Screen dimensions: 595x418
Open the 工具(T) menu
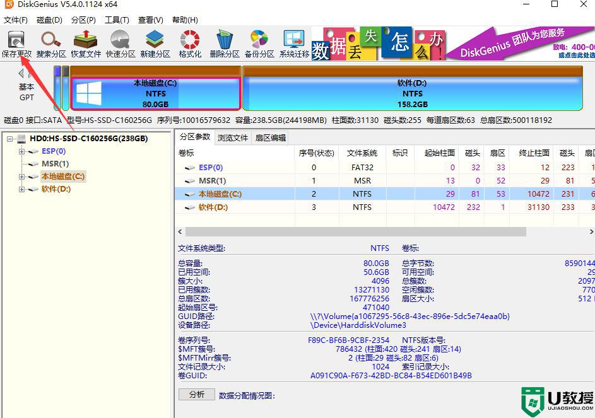115,20
